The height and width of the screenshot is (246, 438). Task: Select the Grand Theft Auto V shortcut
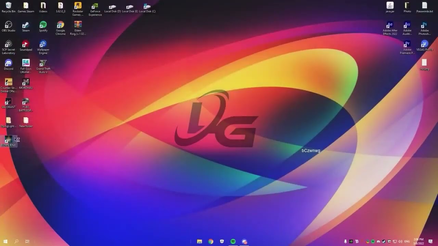(x=43, y=67)
